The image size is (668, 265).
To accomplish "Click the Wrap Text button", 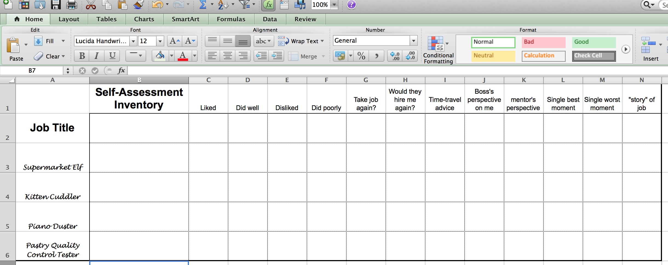I will 301,41.
